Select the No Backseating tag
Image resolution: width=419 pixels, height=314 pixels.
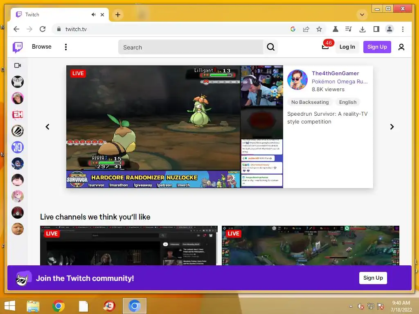pyautogui.click(x=310, y=102)
